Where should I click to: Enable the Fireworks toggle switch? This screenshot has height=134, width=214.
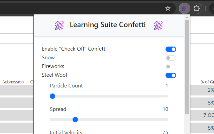[x=171, y=67]
